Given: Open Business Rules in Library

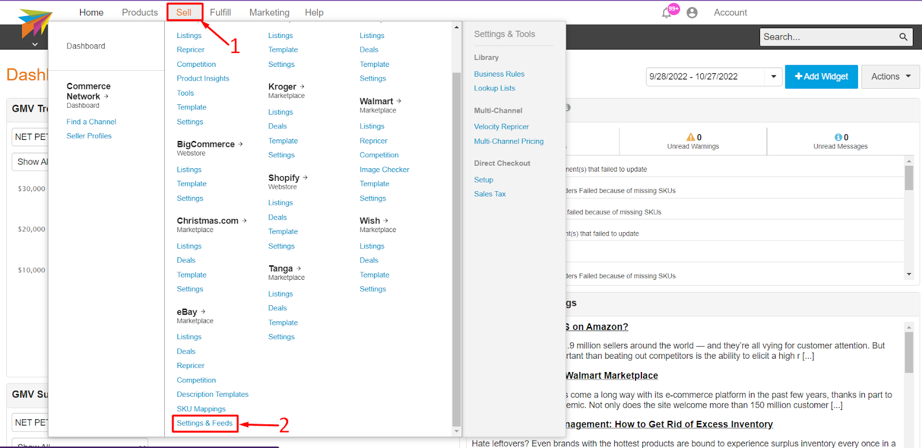Looking at the screenshot, I should [499, 74].
